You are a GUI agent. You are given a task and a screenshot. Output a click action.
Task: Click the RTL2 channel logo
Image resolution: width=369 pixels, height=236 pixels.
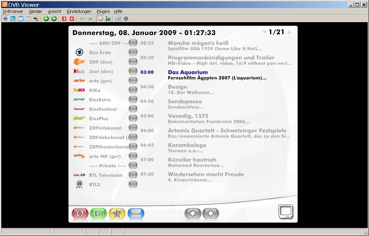pyautogui.click(x=79, y=184)
